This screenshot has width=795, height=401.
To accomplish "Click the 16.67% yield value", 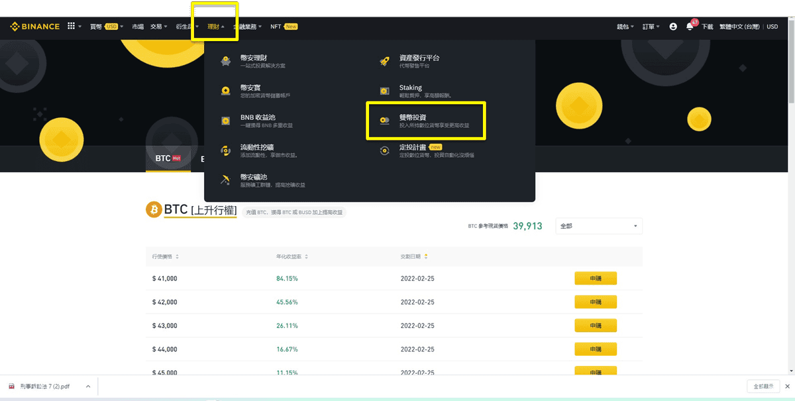I will [x=287, y=349].
